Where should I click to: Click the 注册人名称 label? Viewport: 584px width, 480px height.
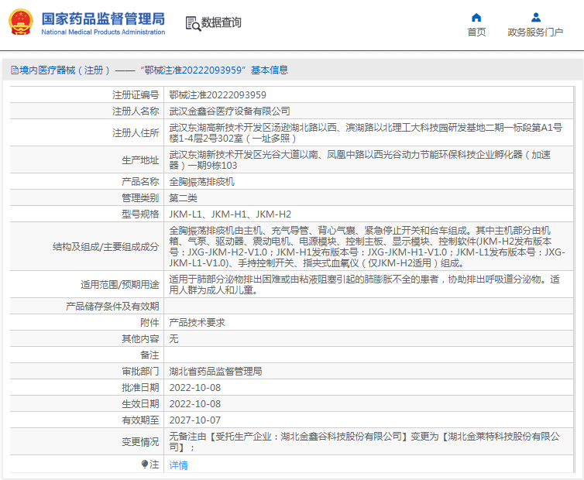pos(136,111)
